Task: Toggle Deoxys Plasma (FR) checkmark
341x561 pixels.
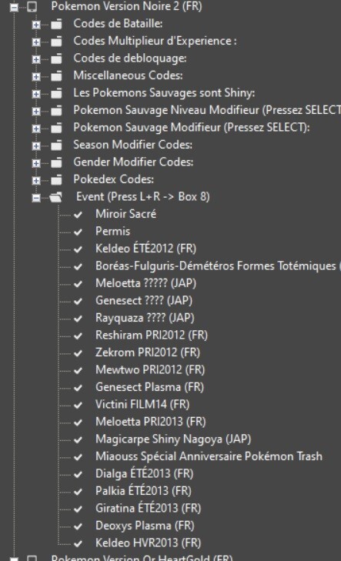Action: coord(78,526)
